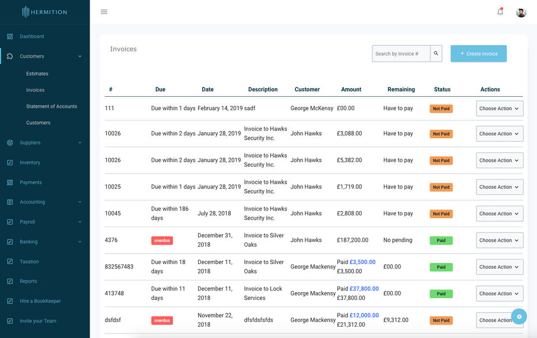Expand the Accounting menu chevron
Screen dimensions: 537x338
coord(80,202)
